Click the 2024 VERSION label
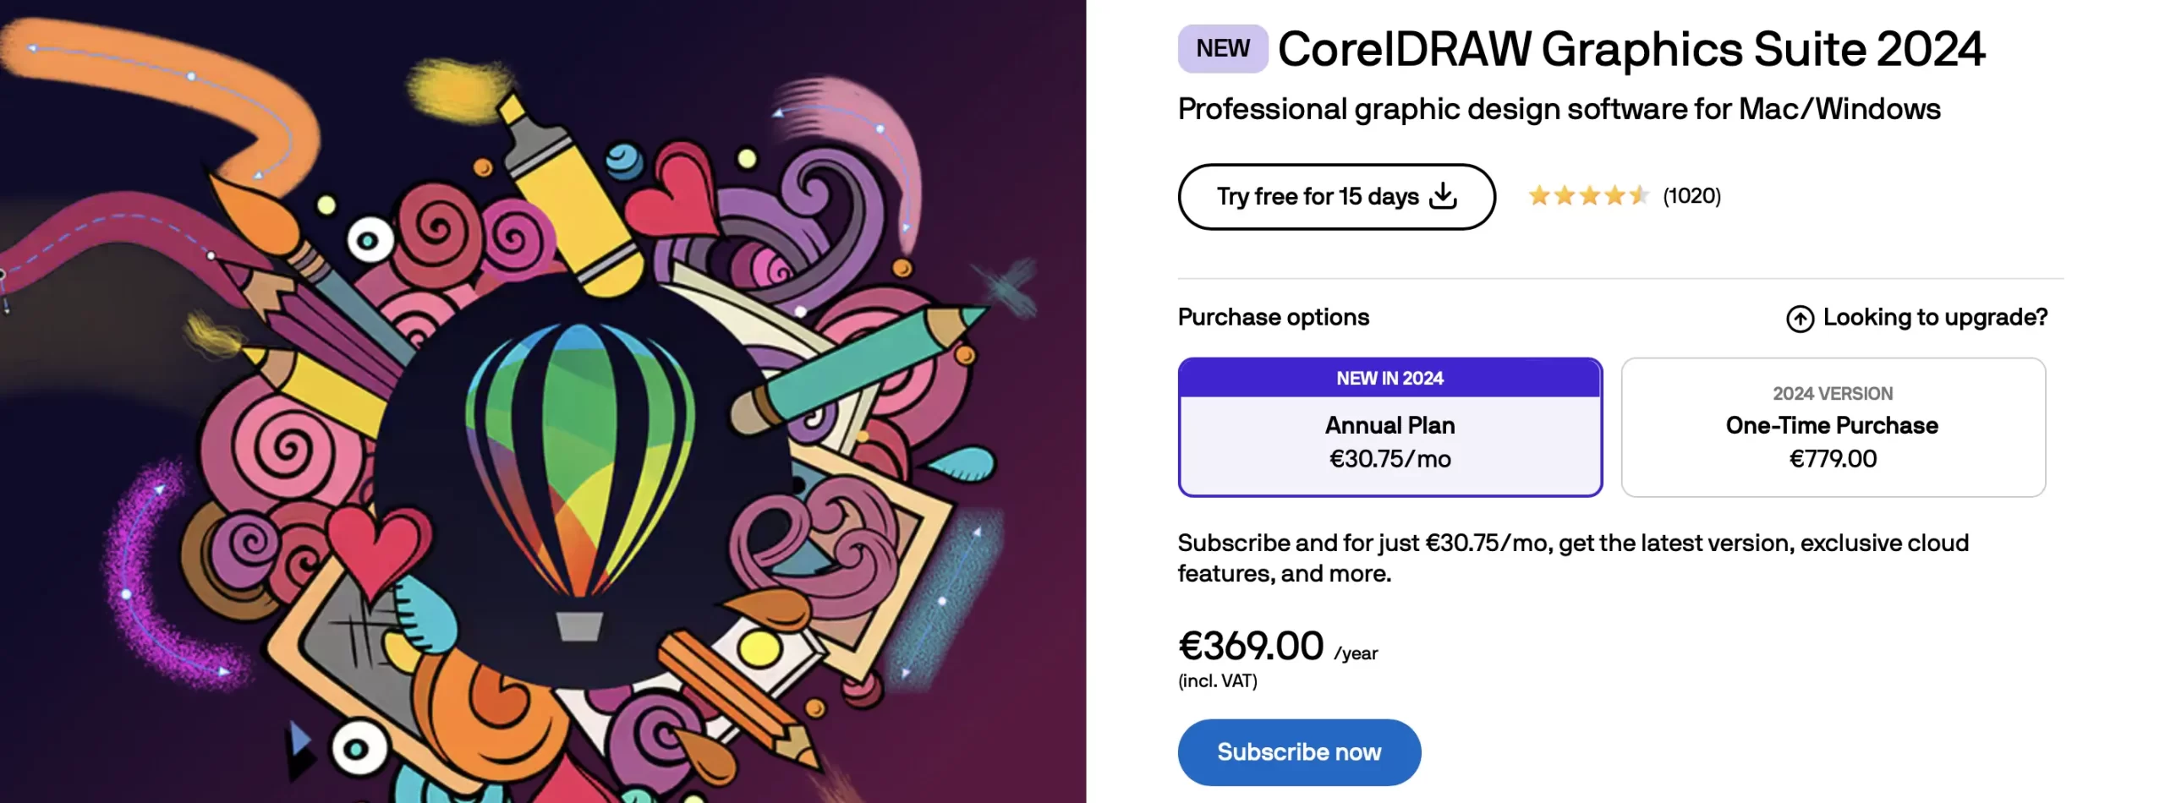The image size is (2165, 803). tap(1833, 394)
